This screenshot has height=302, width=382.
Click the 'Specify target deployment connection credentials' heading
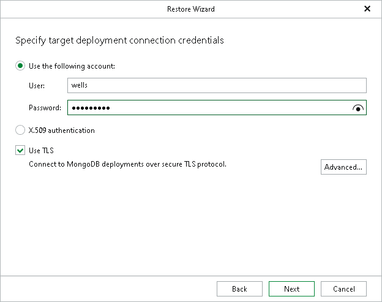click(119, 40)
